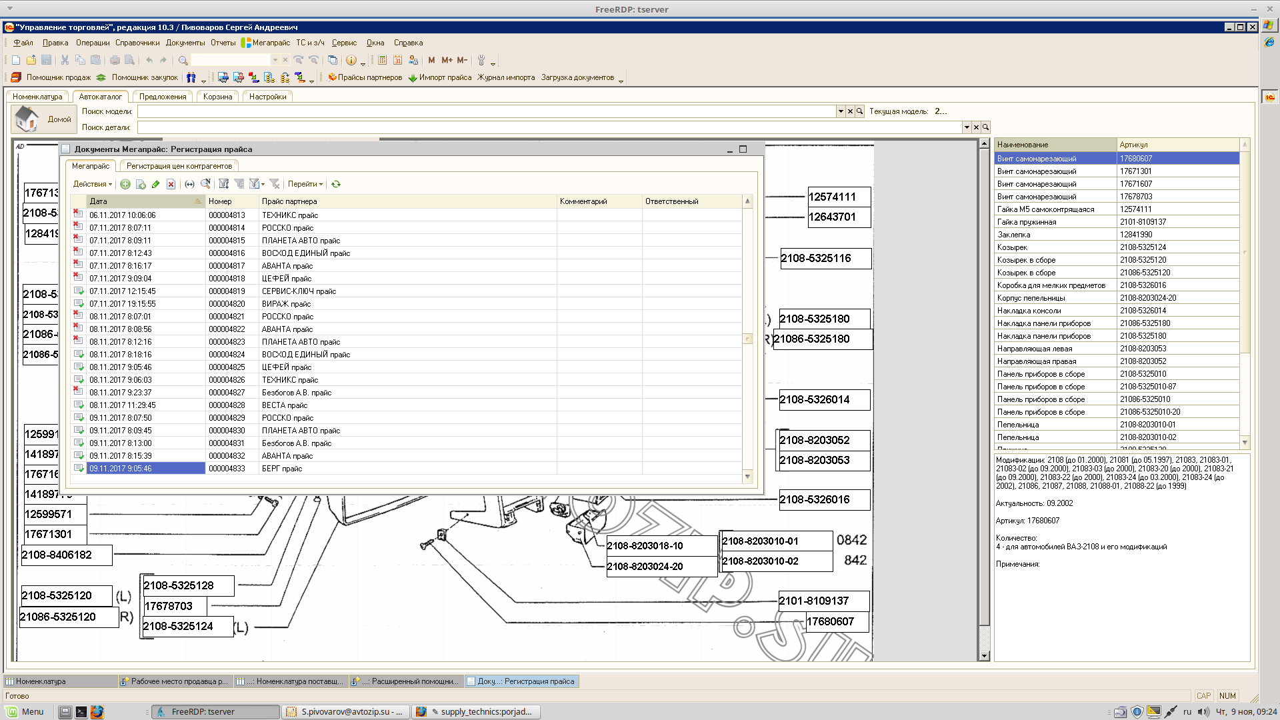The width and height of the screenshot is (1280, 720).
Task: Click the Mark for deletion red X icon
Action: pos(171,184)
